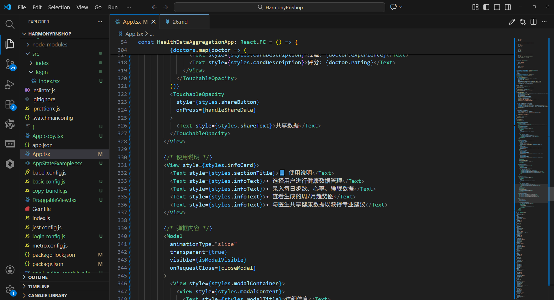
Task: Open the Go menu
Action: click(x=98, y=7)
